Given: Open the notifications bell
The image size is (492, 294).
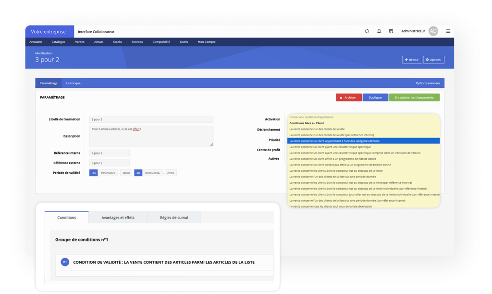Looking at the screenshot, I should coord(379,31).
